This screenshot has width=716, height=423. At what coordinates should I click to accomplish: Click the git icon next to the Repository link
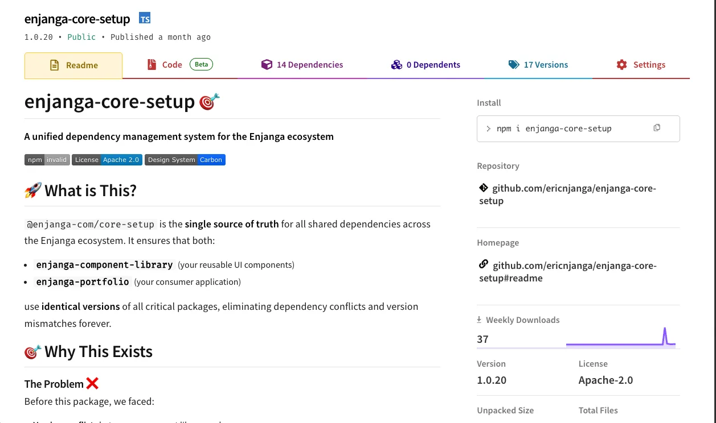click(483, 188)
